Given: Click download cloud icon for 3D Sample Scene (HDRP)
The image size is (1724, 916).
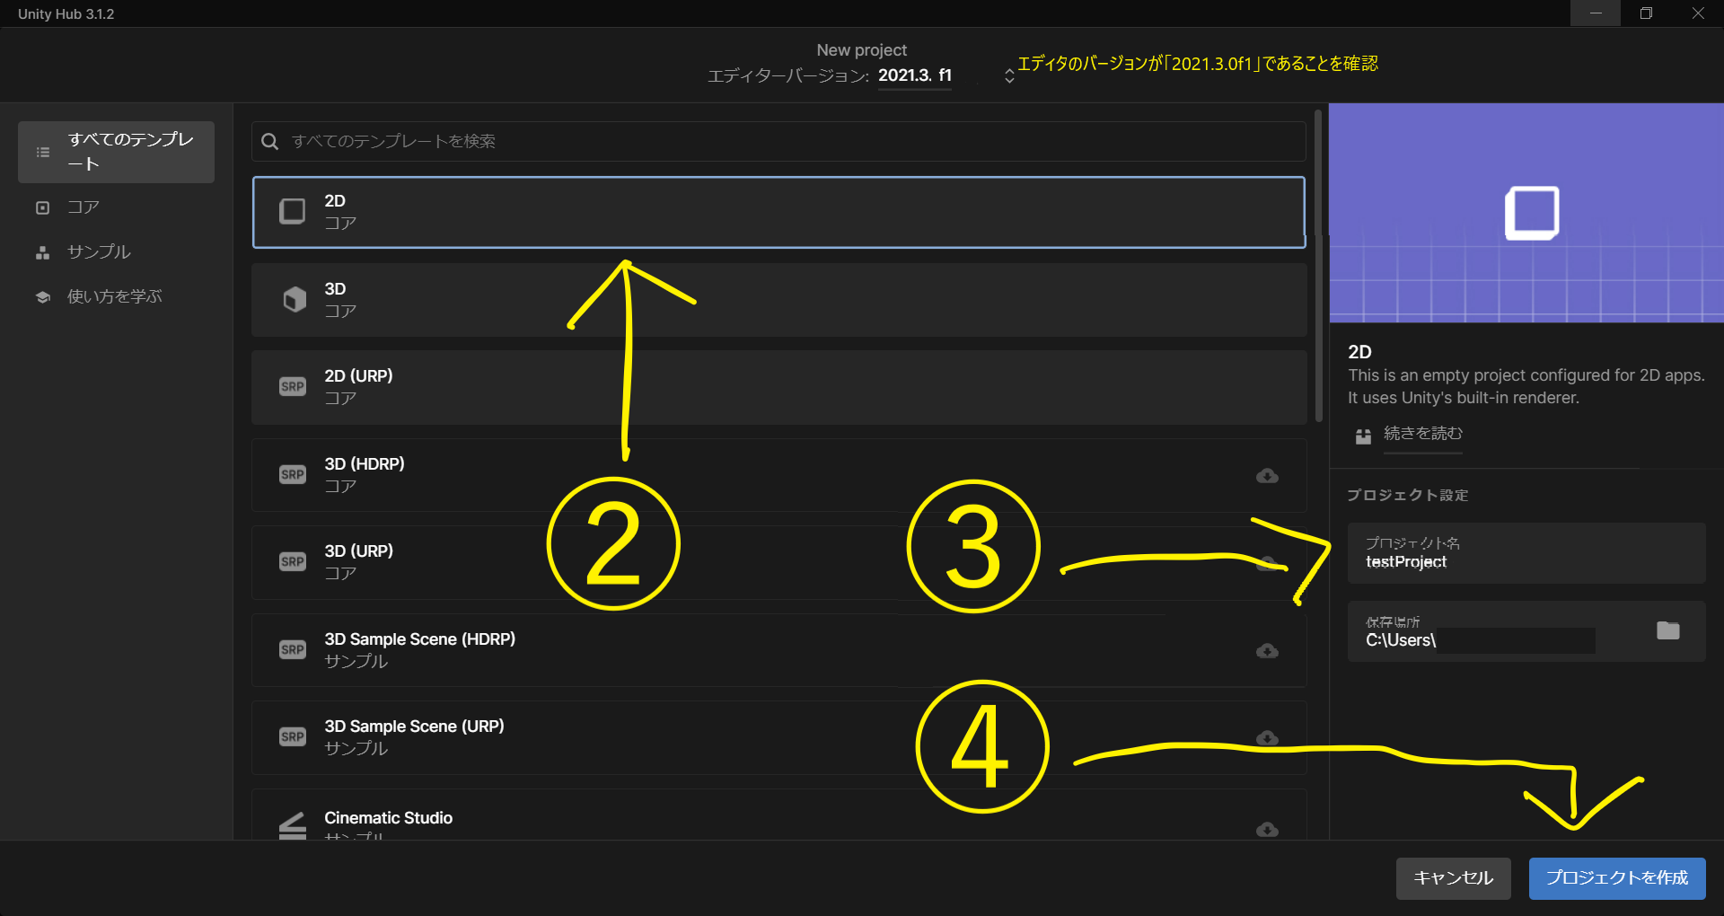Looking at the screenshot, I should tap(1267, 650).
